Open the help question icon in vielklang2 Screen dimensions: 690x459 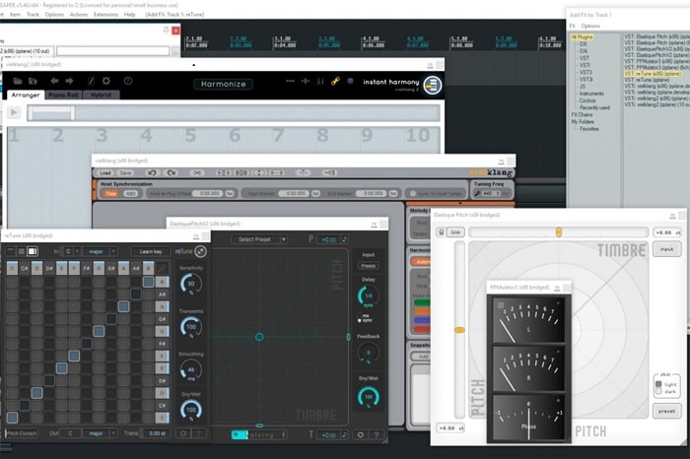(x=128, y=81)
